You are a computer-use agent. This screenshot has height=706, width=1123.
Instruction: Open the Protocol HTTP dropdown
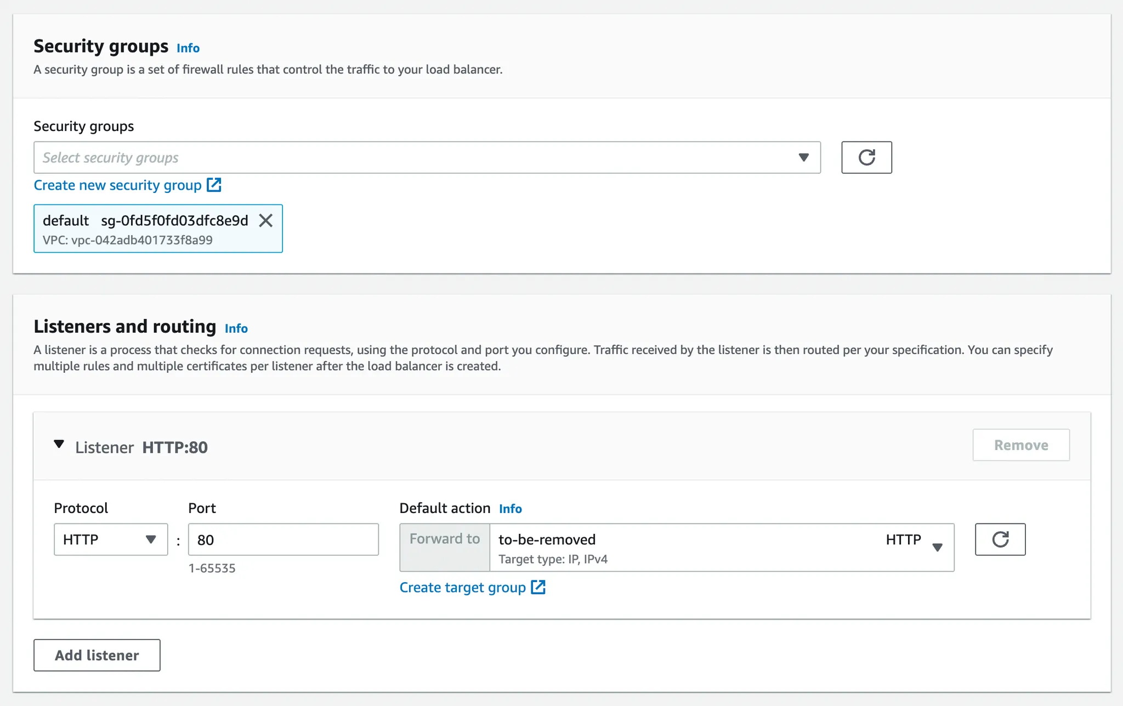click(110, 539)
